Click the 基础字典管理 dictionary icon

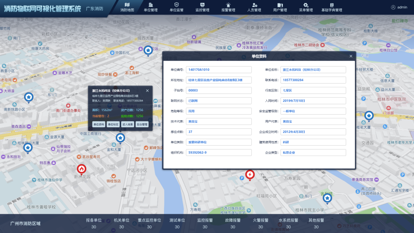(x=332, y=5)
